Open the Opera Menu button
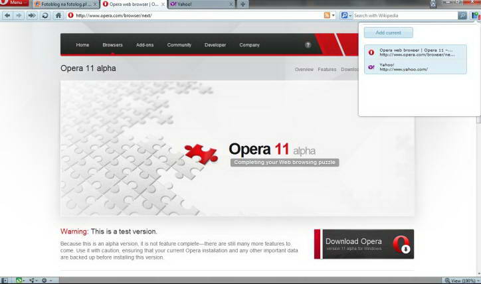 15,3
